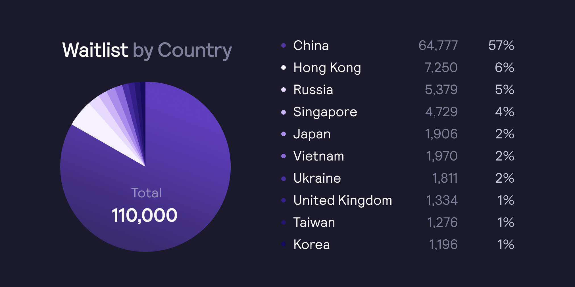Select the Korea country label
This screenshot has height=287, width=575.
click(312, 244)
